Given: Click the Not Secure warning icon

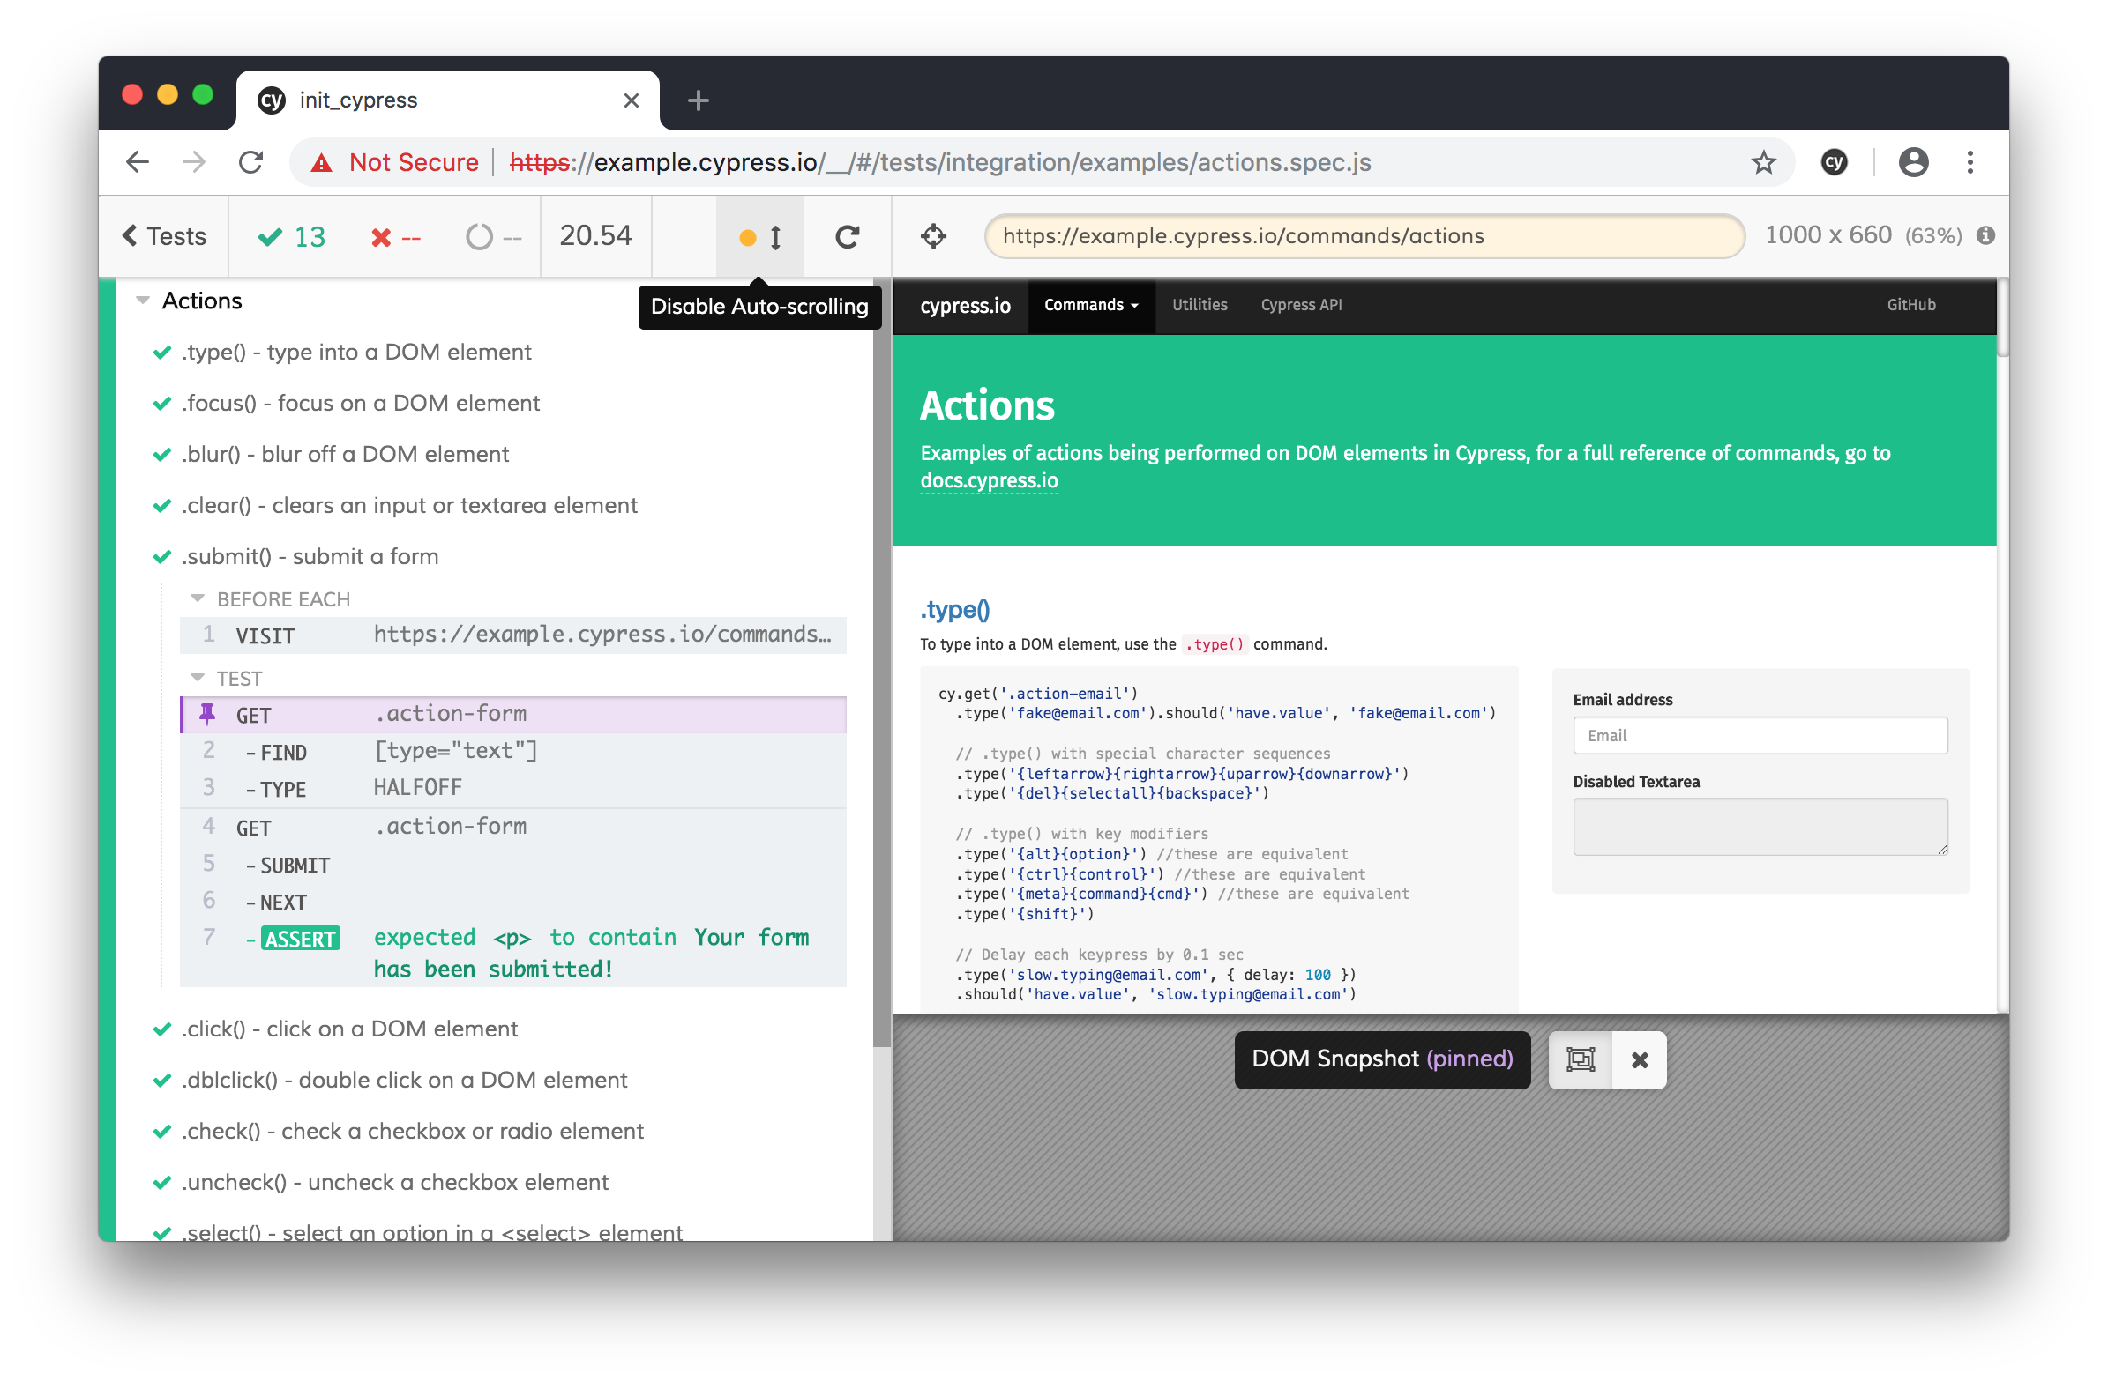Looking at the screenshot, I should tap(322, 163).
